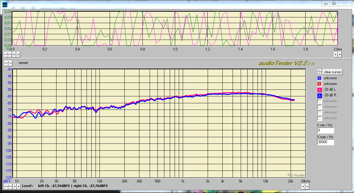Click left arrow below the 30kHz label
354x193 pixels.
tap(303, 186)
